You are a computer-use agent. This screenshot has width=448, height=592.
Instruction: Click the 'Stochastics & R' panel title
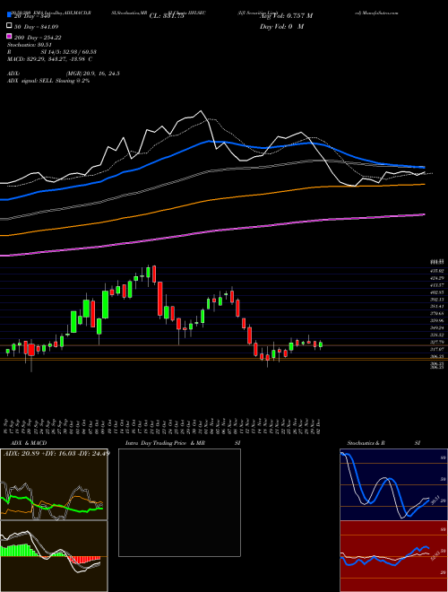point(366,443)
